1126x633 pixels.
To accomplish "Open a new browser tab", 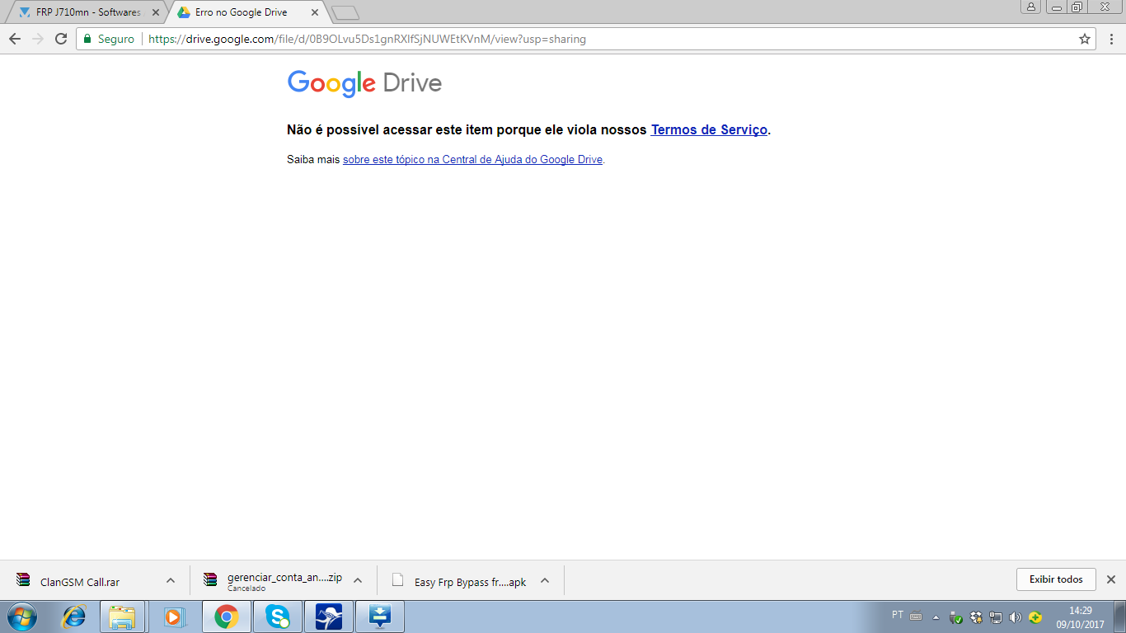I will [345, 13].
